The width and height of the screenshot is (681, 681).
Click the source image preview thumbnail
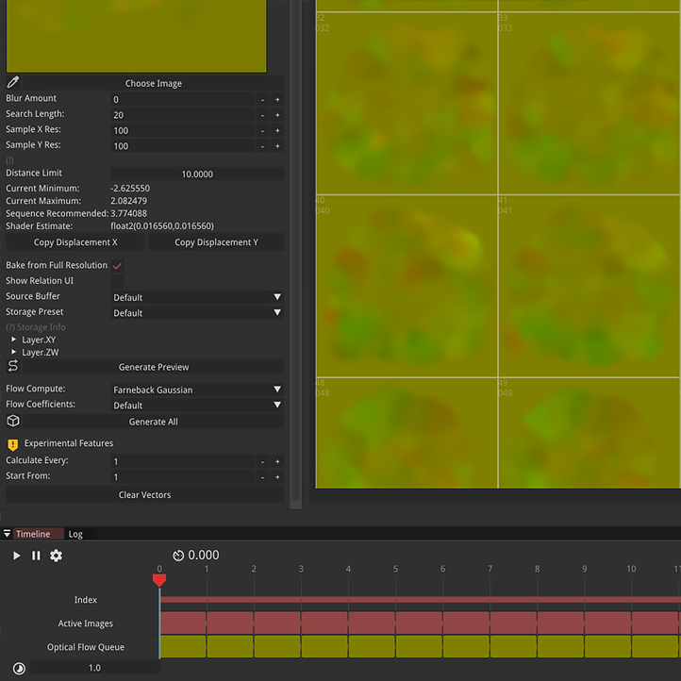point(137,36)
